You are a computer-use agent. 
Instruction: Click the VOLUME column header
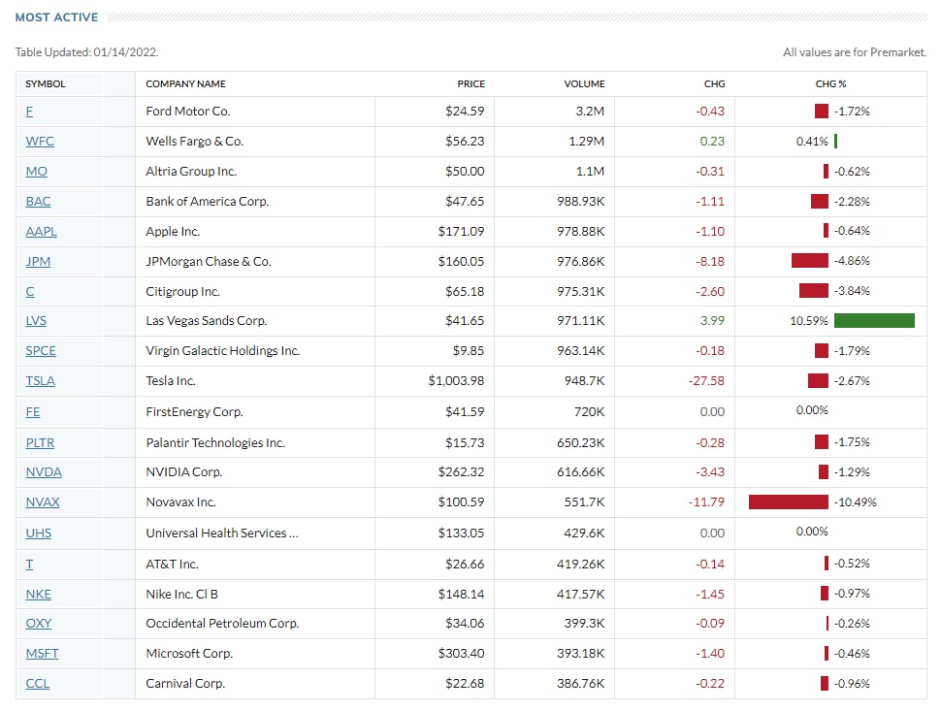point(584,83)
